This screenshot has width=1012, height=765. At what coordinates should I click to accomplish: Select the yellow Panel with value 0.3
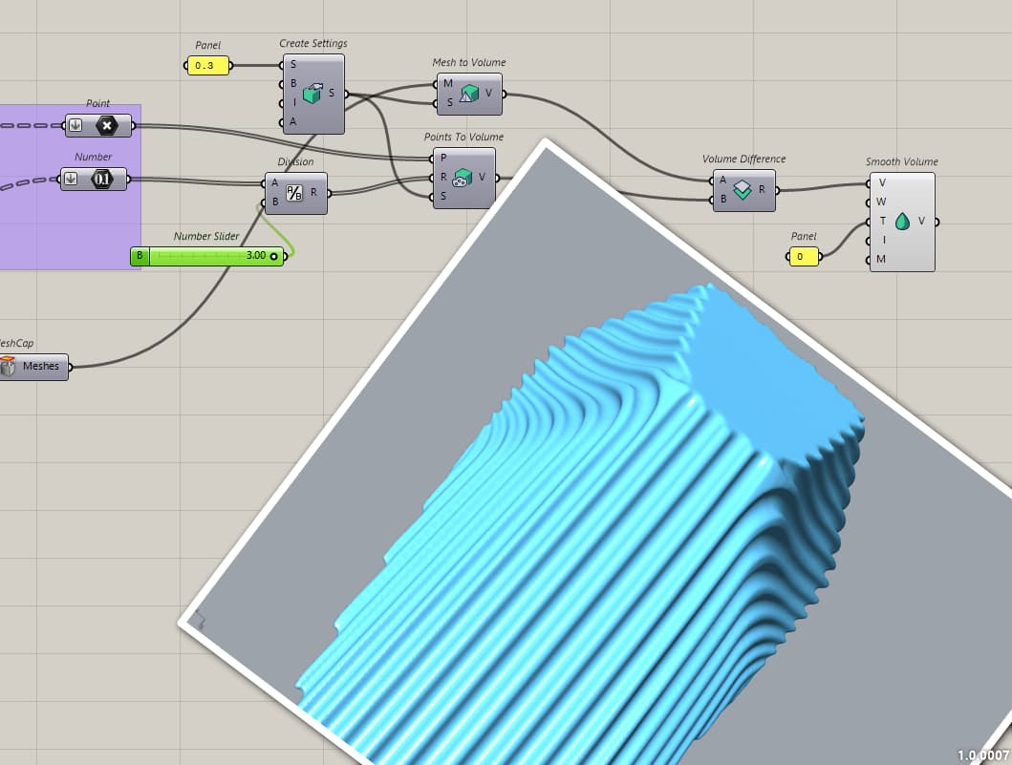pos(207,66)
